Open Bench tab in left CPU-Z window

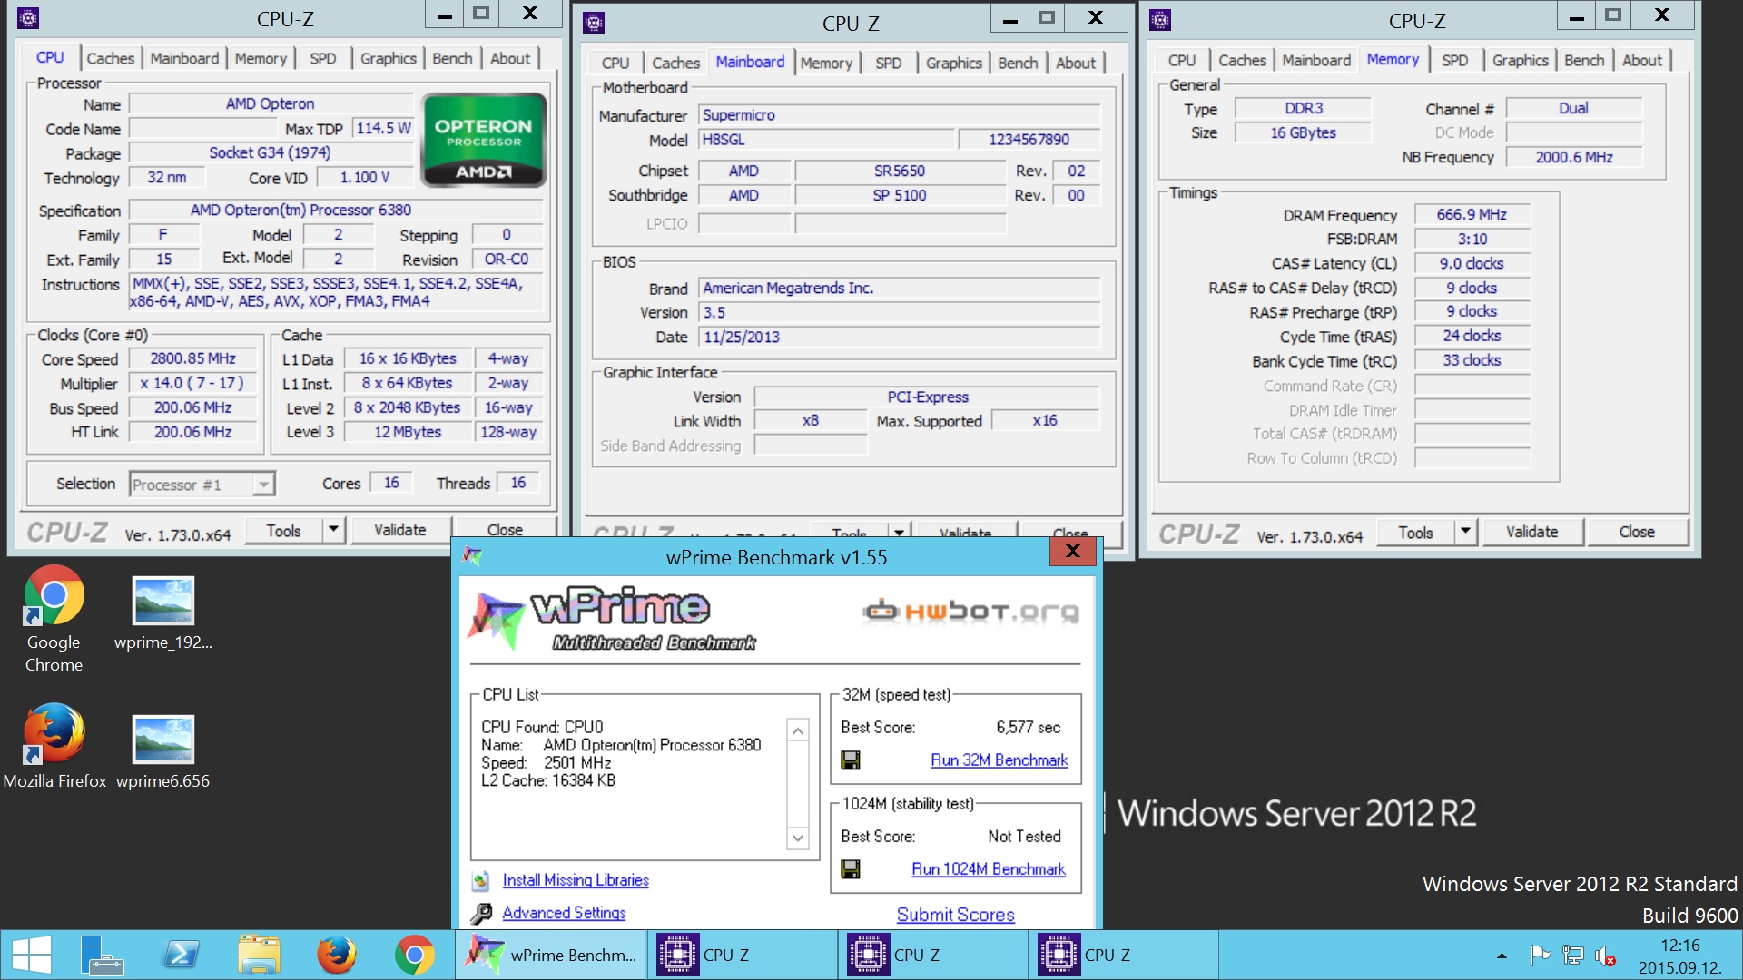click(452, 58)
